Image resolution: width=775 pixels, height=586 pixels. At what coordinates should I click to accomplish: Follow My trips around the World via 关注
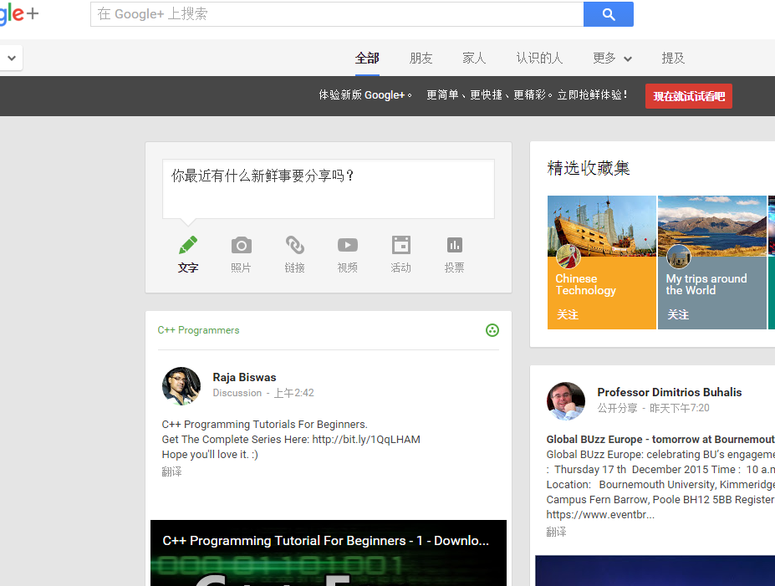678,315
